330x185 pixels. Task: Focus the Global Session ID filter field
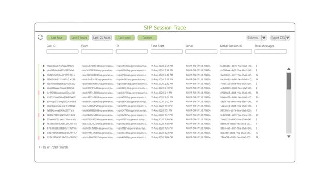pos(236,51)
